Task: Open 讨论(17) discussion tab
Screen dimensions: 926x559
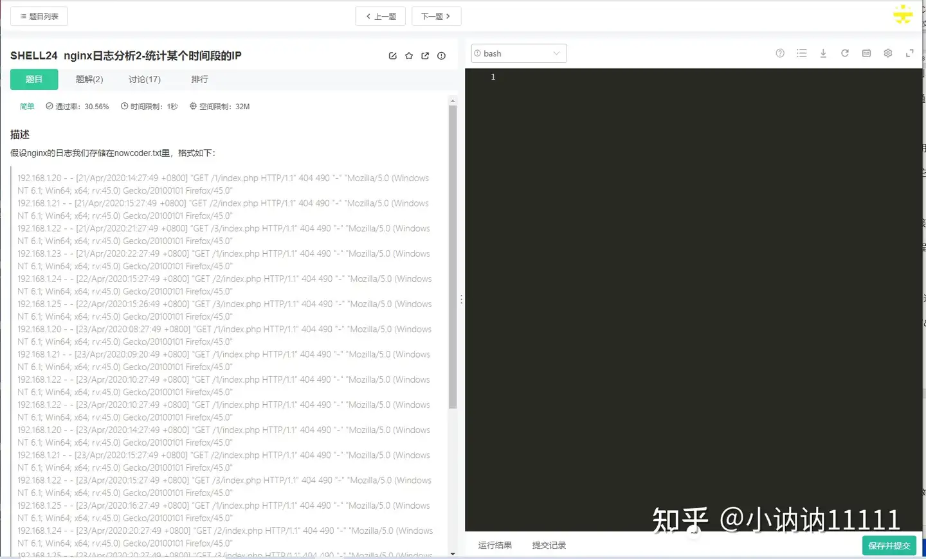Action: (x=145, y=79)
